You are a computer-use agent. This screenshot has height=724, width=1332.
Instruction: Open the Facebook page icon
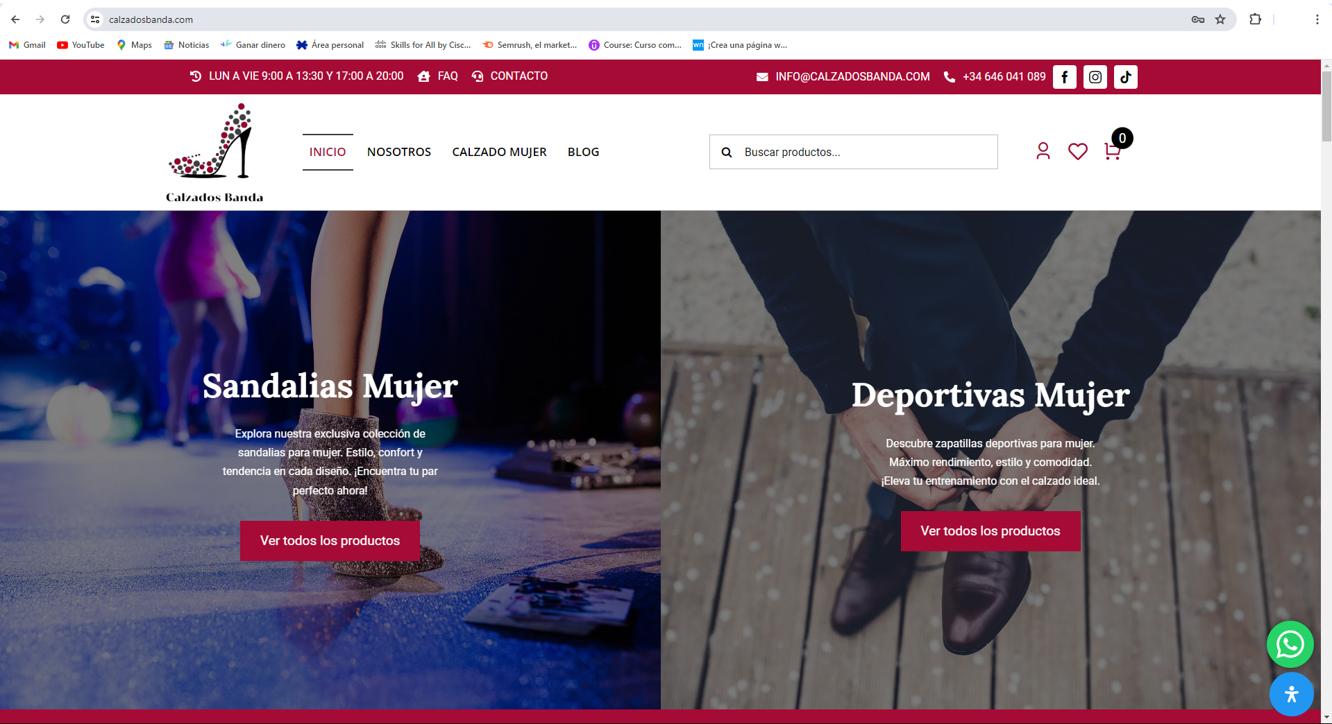pos(1064,77)
